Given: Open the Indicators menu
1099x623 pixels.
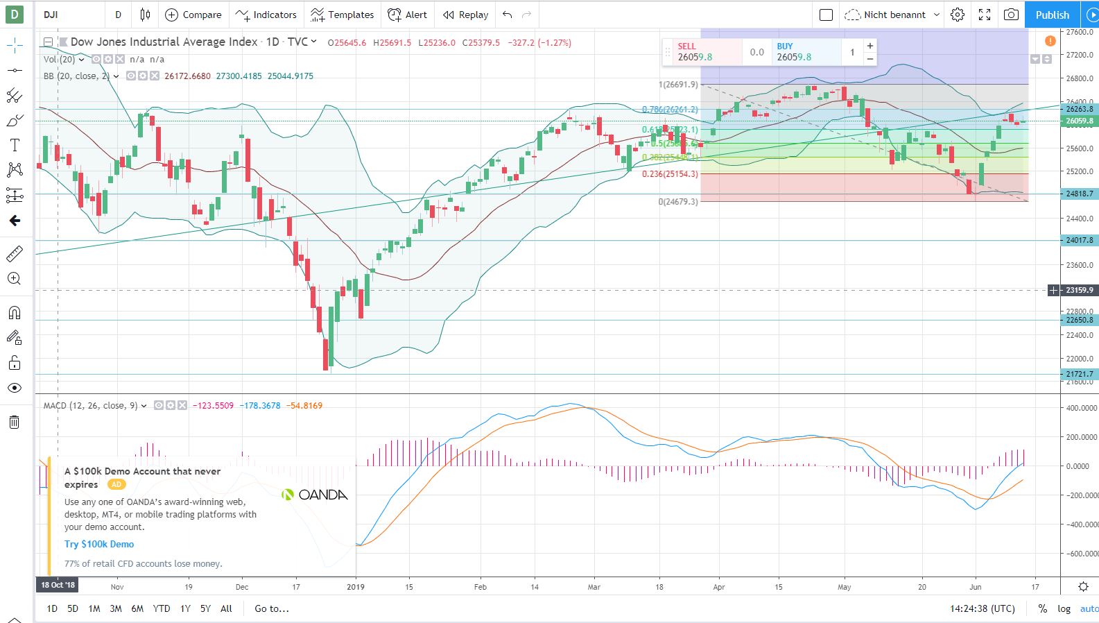Looking at the screenshot, I should click(x=266, y=15).
